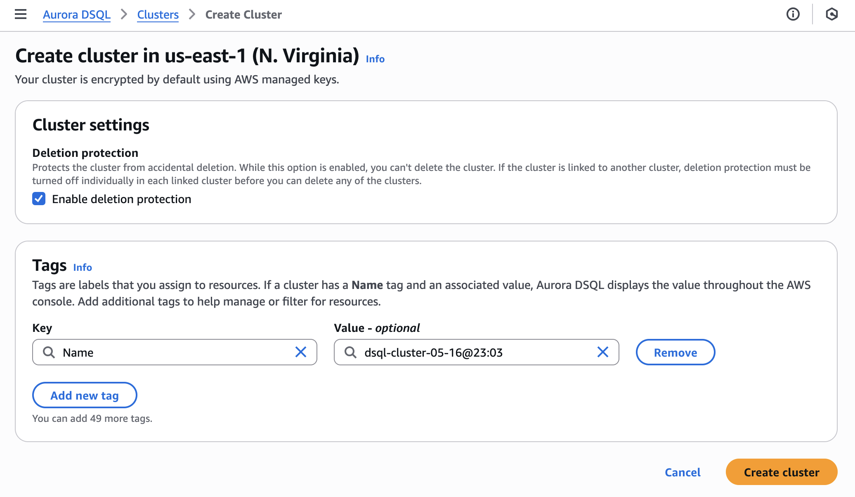
Task: Navigate to Clusters breadcrumb link
Action: pyautogui.click(x=158, y=14)
